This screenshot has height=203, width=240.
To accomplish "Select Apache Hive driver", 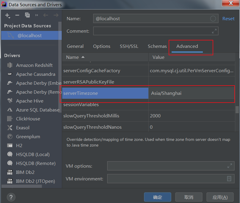I will (x=30, y=101).
